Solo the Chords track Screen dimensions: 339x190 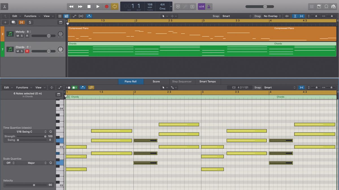point(22,51)
